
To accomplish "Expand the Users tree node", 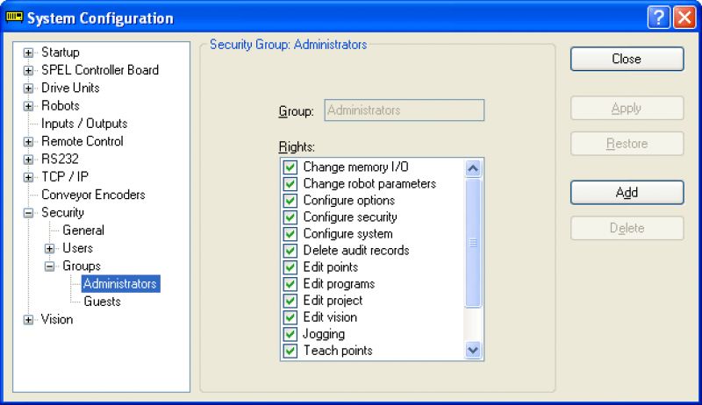I will (x=49, y=249).
